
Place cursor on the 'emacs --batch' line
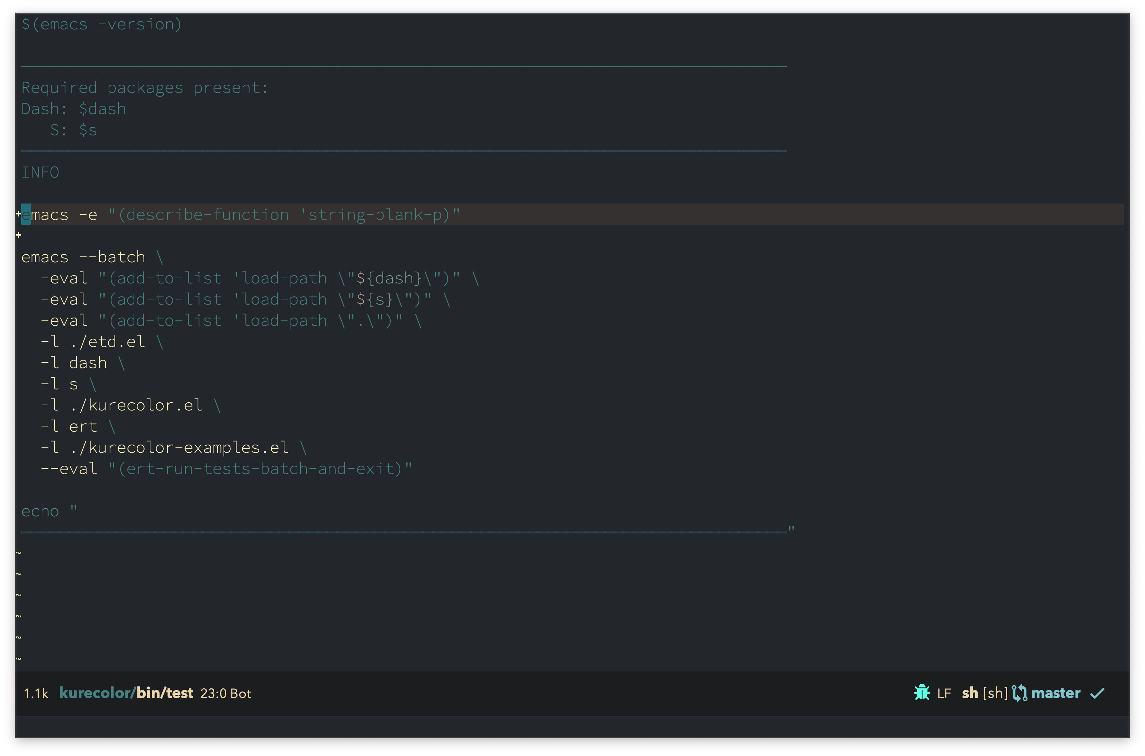pyautogui.click(x=83, y=257)
